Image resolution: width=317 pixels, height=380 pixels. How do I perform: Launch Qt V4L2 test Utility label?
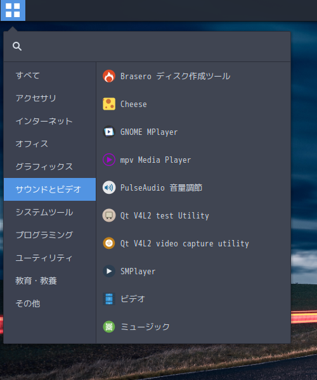[164, 215]
